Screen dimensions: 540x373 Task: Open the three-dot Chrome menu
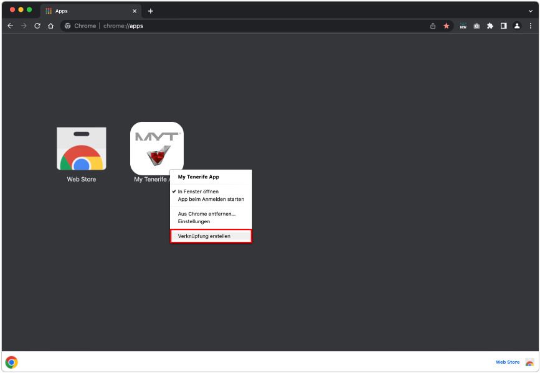[x=531, y=26]
